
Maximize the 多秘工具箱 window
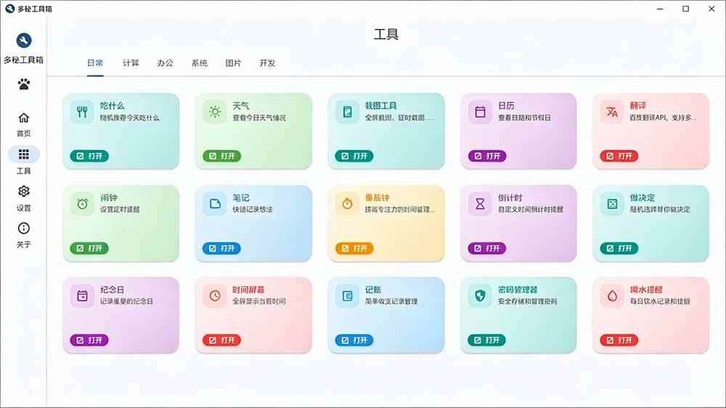(x=686, y=9)
